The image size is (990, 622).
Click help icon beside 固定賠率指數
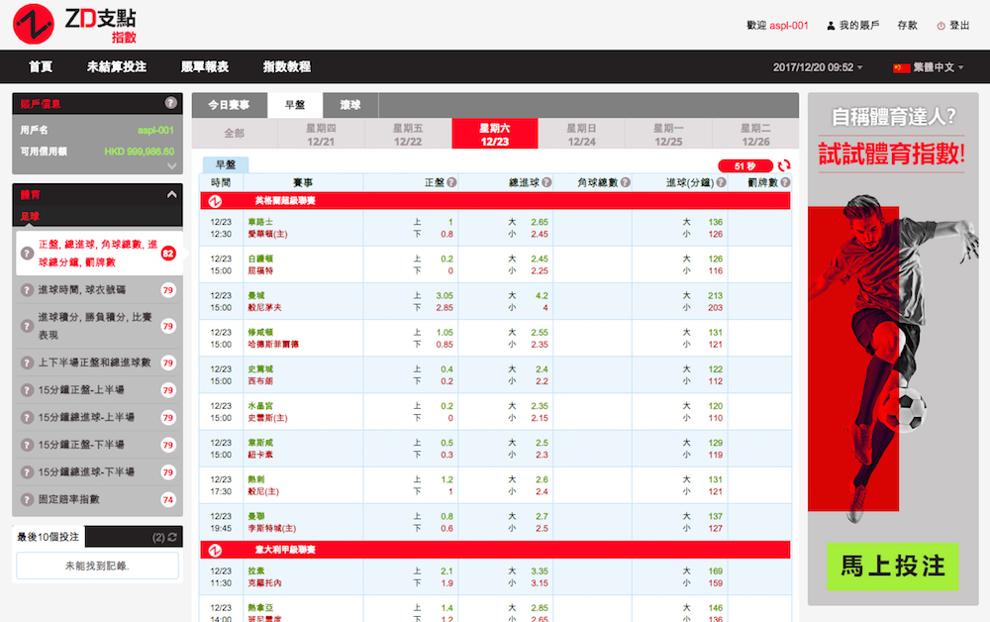point(28,499)
